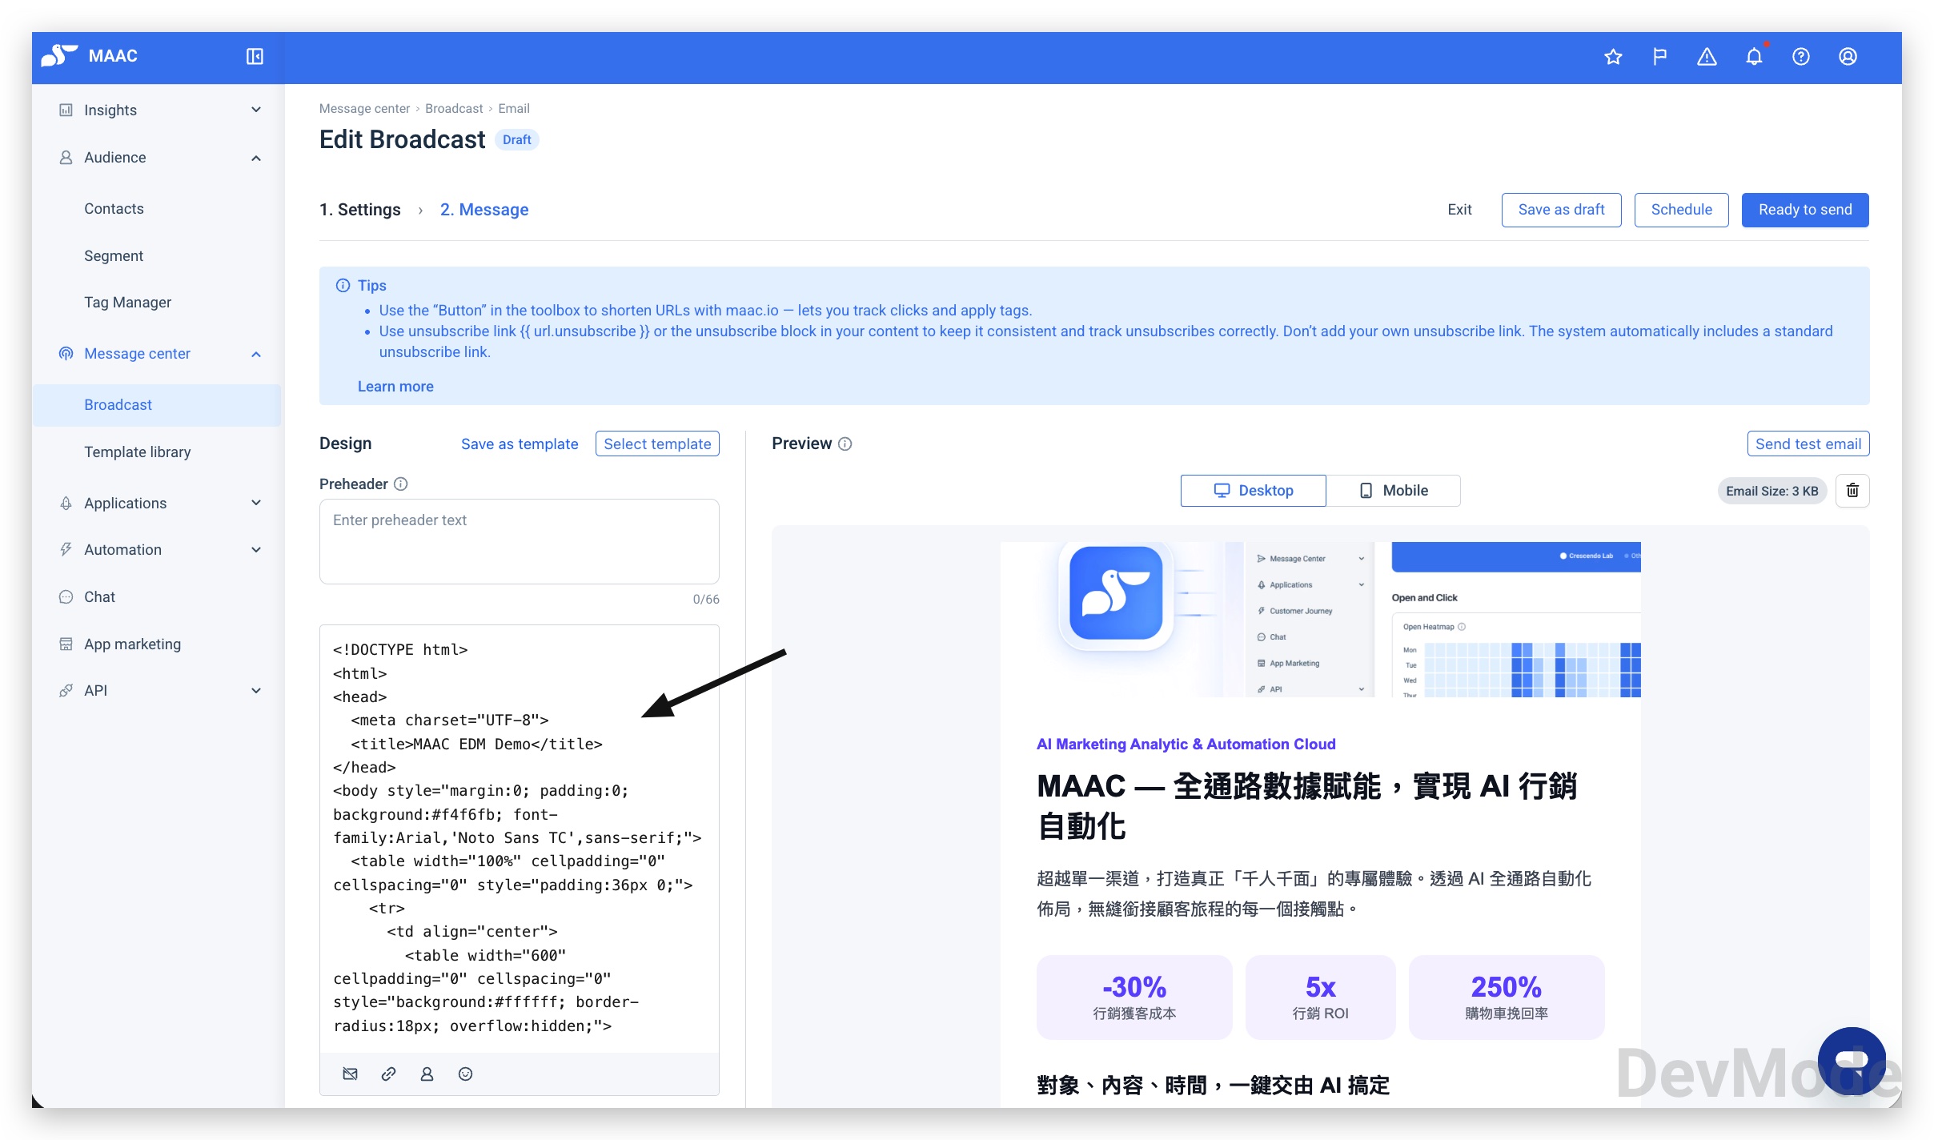The width and height of the screenshot is (1934, 1140).
Task: Insert unsubscribe envelope icon in editor
Action: 350,1074
